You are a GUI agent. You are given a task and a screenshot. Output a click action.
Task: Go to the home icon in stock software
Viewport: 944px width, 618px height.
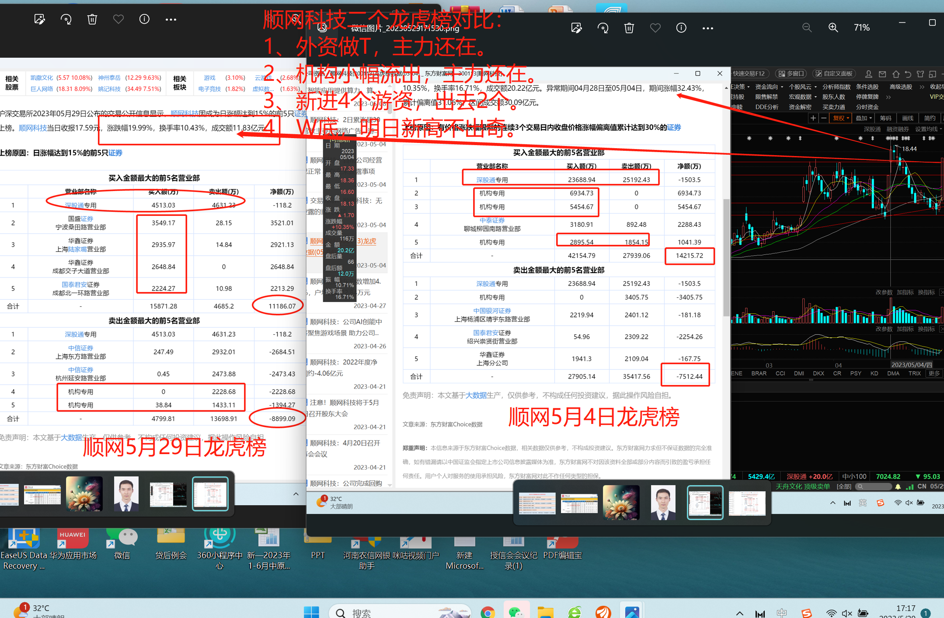coord(896,74)
